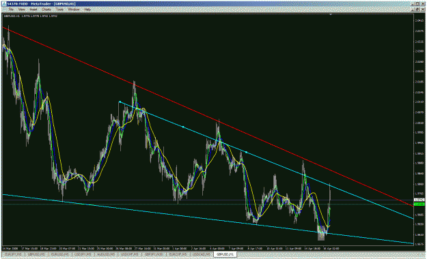Close the MetaTrader main window
427x259 pixels.
tap(423, 4)
